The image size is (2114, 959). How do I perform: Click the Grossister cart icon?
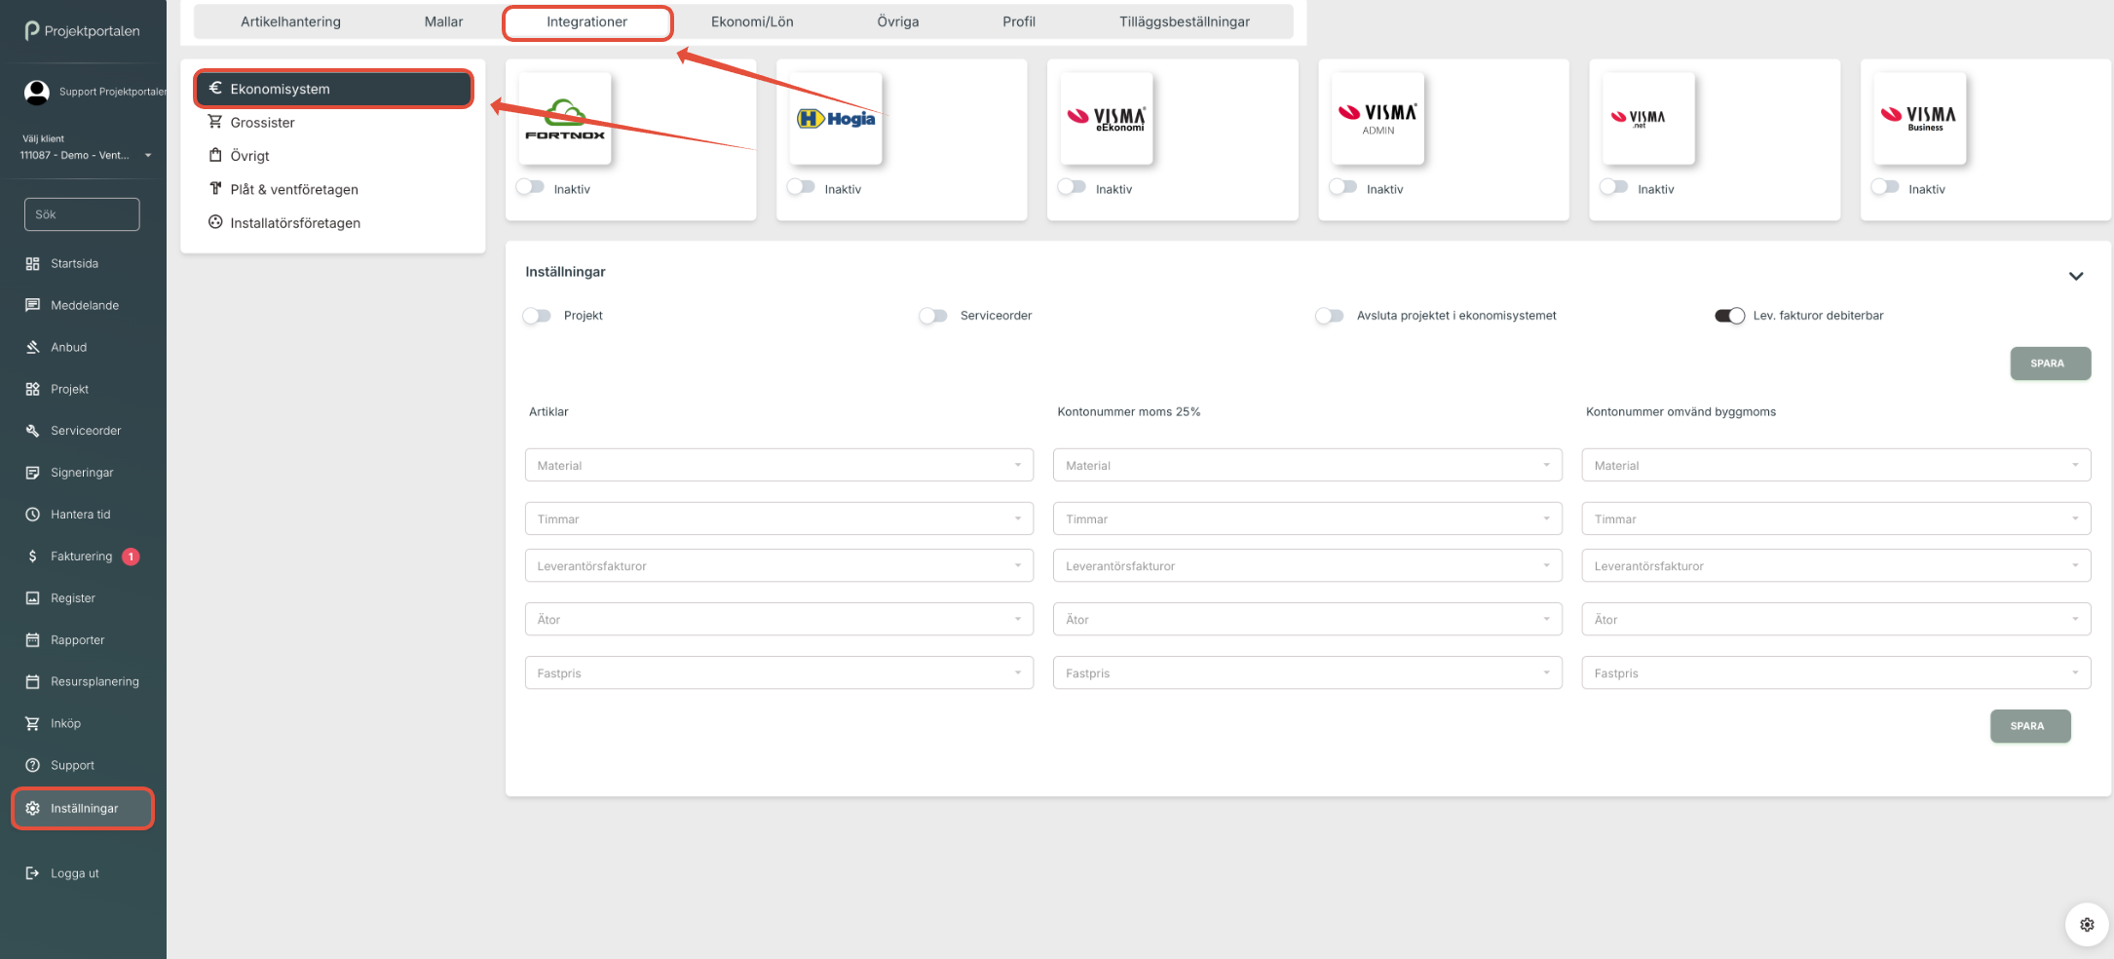(x=215, y=122)
